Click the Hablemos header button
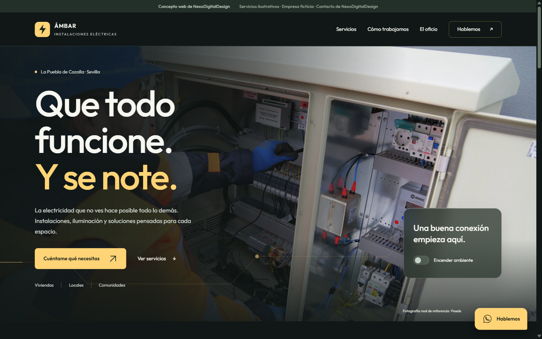The height and width of the screenshot is (339, 542). click(475, 29)
